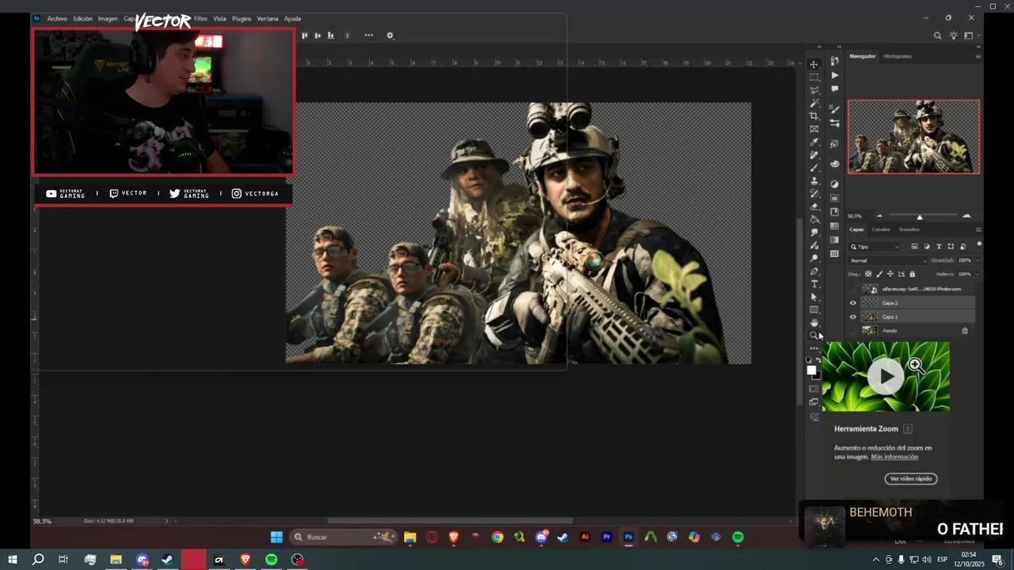
Task: Click the Ver vídeo rápido button
Action: click(x=911, y=479)
